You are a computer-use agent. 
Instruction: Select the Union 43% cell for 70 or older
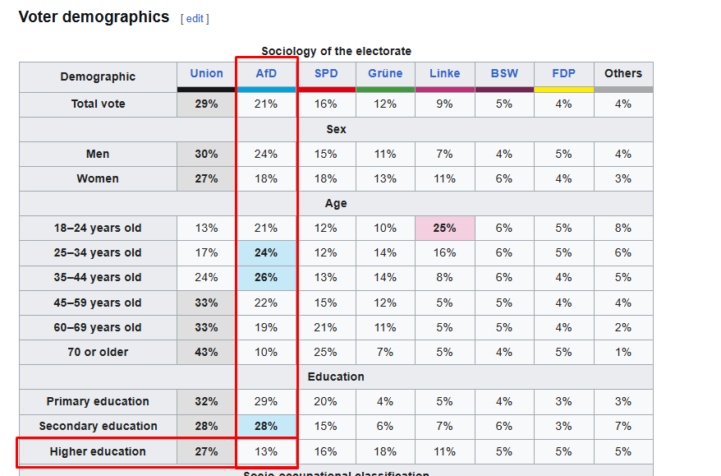[x=206, y=352]
